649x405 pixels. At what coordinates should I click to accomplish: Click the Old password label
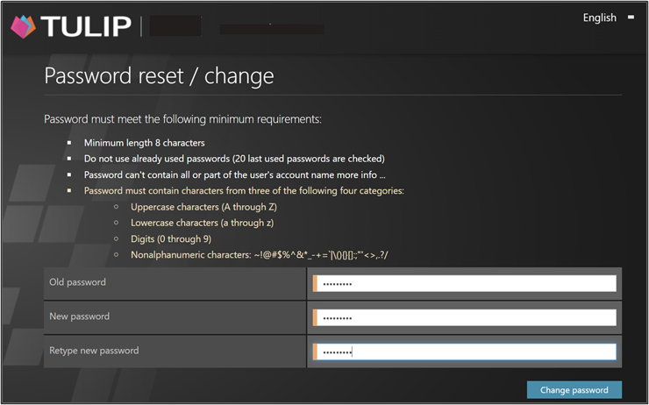[x=77, y=282]
